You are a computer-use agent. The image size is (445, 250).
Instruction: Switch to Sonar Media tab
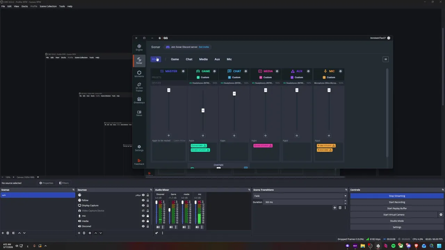tap(203, 59)
